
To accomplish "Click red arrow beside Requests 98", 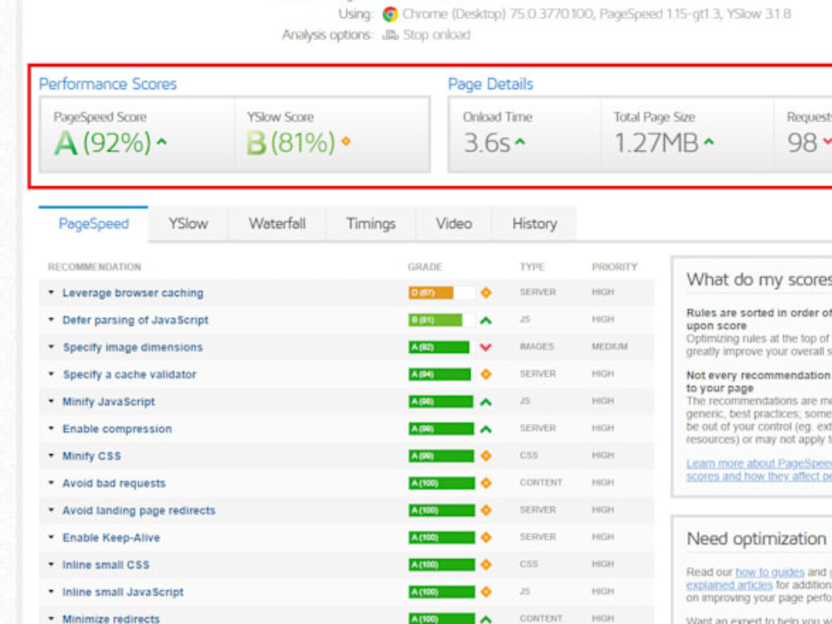I will pyautogui.click(x=827, y=141).
